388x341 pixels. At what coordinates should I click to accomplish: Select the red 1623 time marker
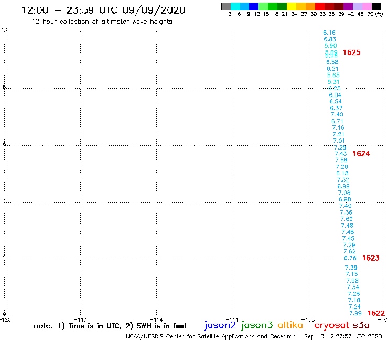tap(371, 258)
